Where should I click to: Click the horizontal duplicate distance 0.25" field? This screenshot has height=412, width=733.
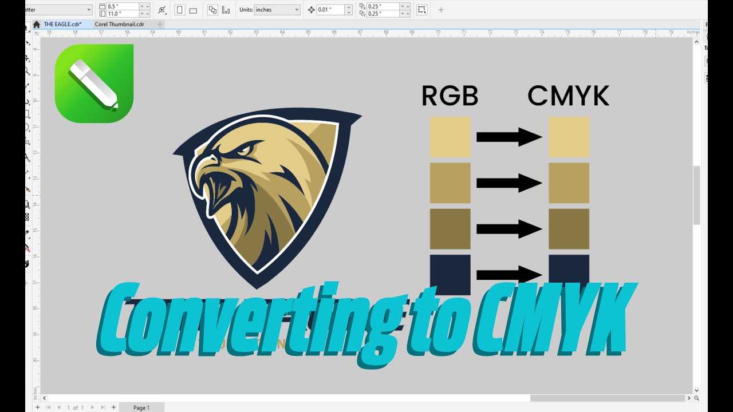point(384,6)
